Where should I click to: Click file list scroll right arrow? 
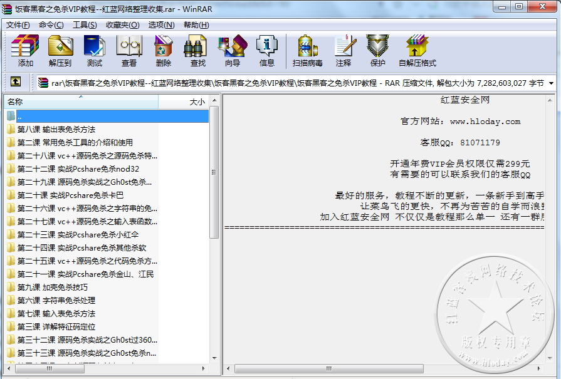[204, 368]
